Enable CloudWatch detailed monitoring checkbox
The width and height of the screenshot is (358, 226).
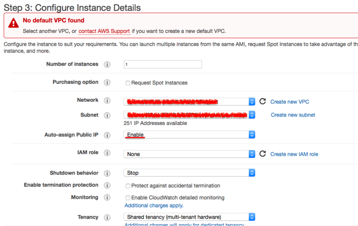tap(128, 198)
